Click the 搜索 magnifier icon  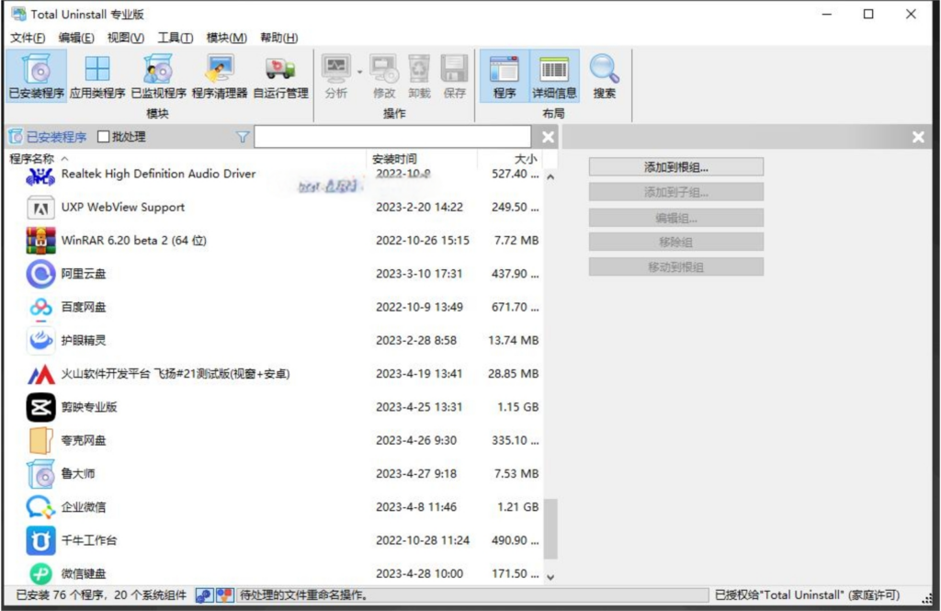point(604,76)
